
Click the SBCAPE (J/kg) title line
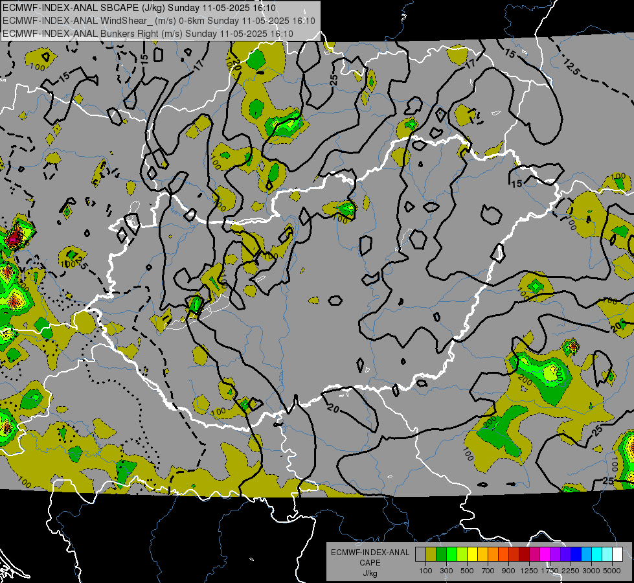click(x=139, y=8)
